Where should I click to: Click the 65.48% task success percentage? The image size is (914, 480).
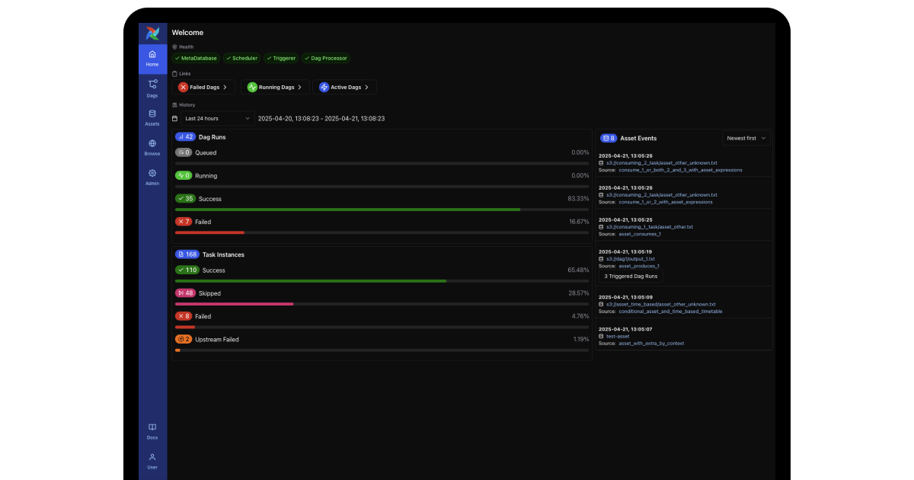[x=578, y=270]
